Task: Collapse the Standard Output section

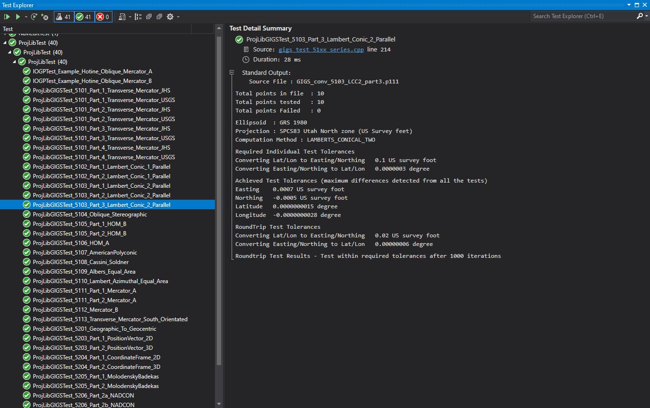Action: [232, 73]
